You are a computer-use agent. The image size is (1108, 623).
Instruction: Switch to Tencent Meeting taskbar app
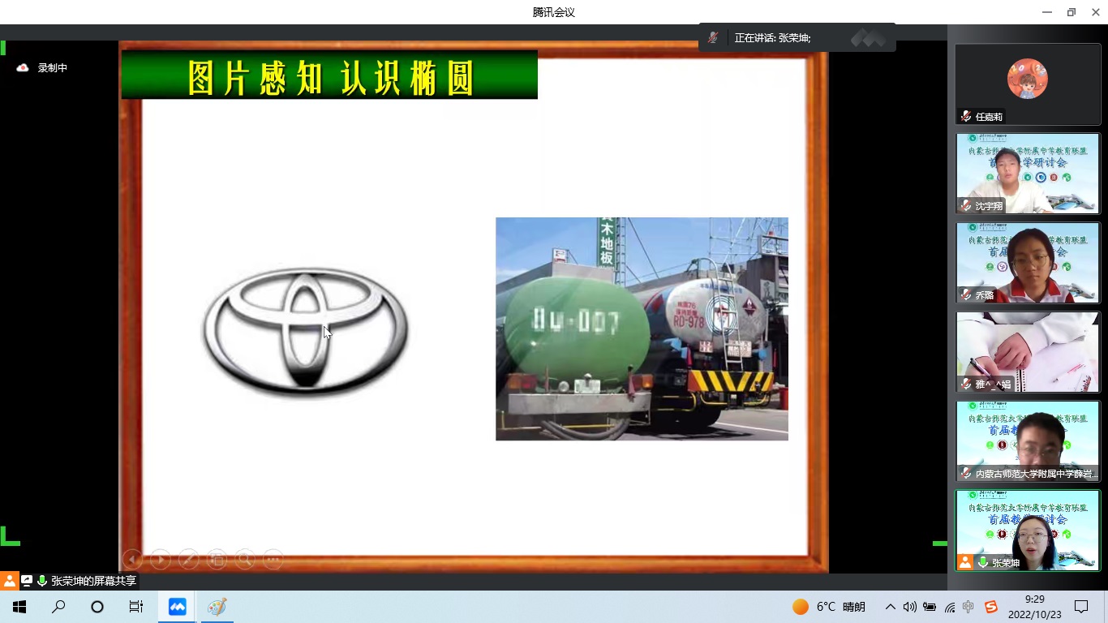[177, 607]
